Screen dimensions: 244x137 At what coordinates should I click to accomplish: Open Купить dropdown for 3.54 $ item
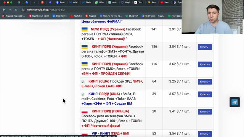(x=205, y=134)
